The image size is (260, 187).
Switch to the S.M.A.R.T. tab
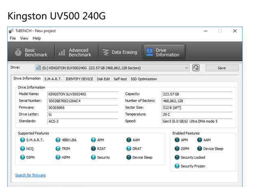[53, 79]
